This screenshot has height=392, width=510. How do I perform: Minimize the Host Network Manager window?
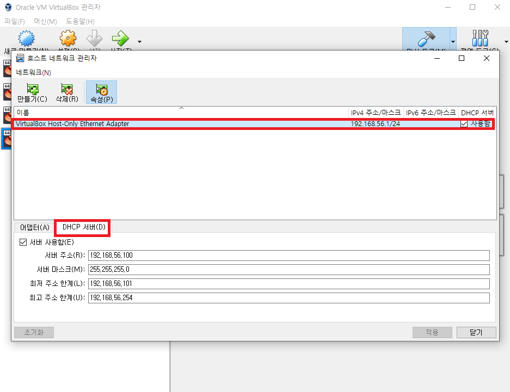tap(437, 58)
